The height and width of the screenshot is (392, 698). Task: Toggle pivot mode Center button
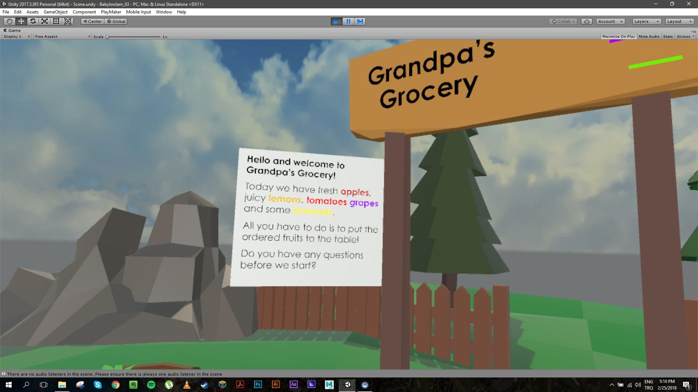pyautogui.click(x=92, y=21)
